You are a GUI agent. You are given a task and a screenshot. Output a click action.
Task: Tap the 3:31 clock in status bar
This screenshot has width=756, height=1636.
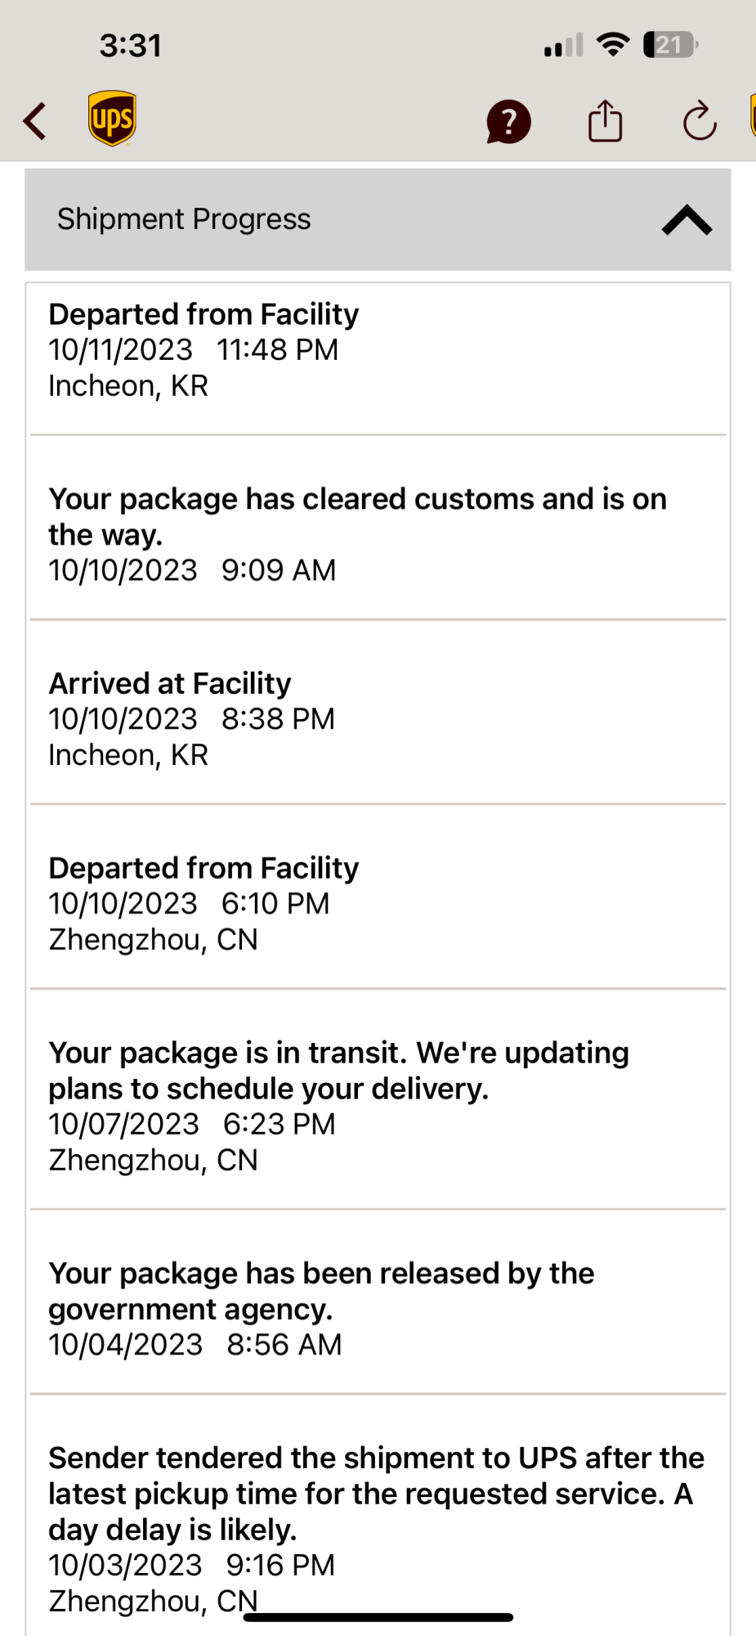point(131,45)
